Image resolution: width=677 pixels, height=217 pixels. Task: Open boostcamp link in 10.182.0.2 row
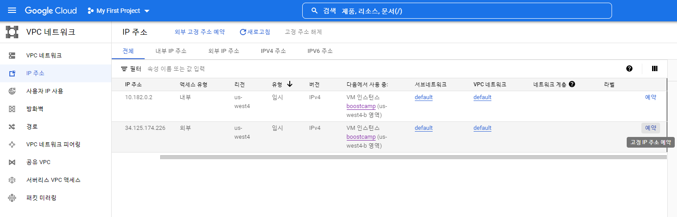pyautogui.click(x=361, y=106)
